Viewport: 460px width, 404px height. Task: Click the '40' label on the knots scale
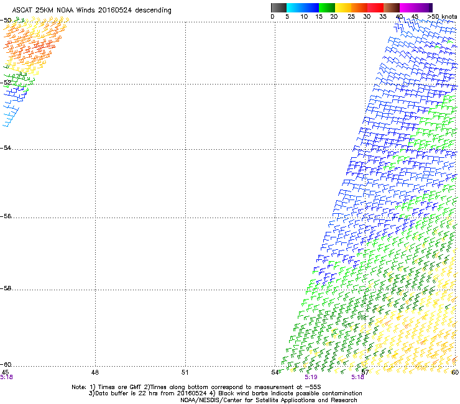399,17
